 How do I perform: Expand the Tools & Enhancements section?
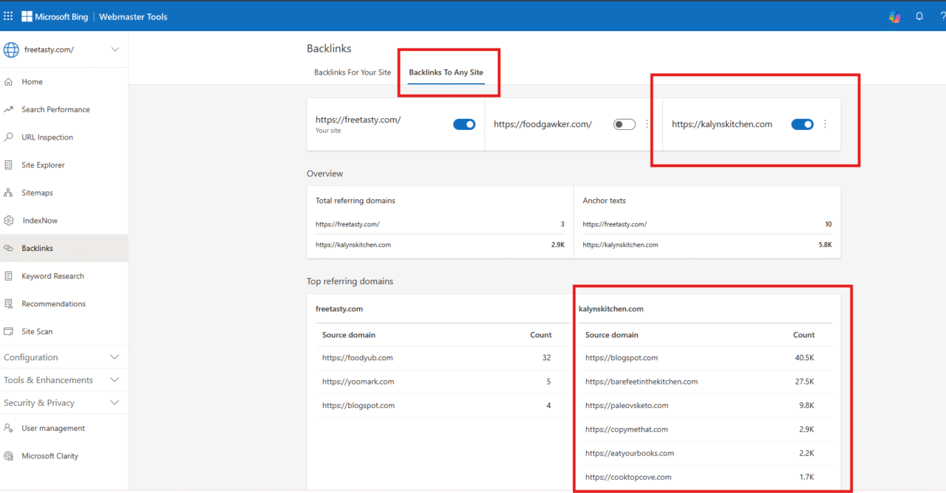coord(64,380)
